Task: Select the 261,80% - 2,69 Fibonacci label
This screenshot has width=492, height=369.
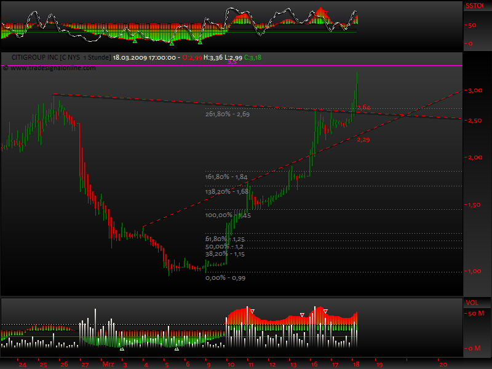Action: [228, 114]
